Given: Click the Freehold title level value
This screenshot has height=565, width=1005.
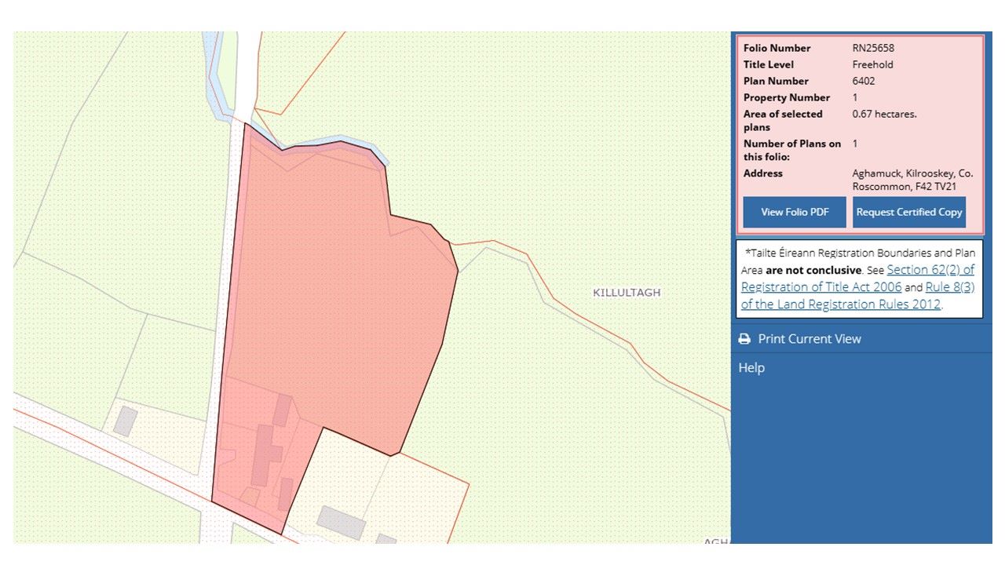Looking at the screenshot, I should tap(872, 64).
